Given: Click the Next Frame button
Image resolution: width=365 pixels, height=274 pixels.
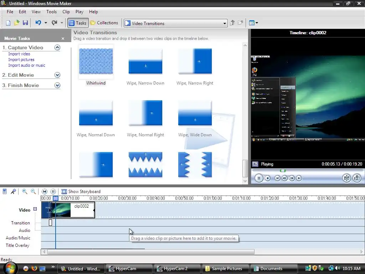Looking at the screenshot, I should (x=292, y=178).
